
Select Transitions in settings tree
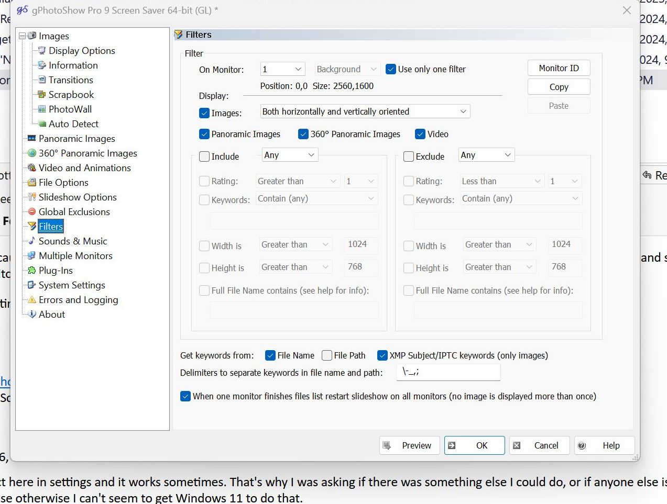pos(71,80)
